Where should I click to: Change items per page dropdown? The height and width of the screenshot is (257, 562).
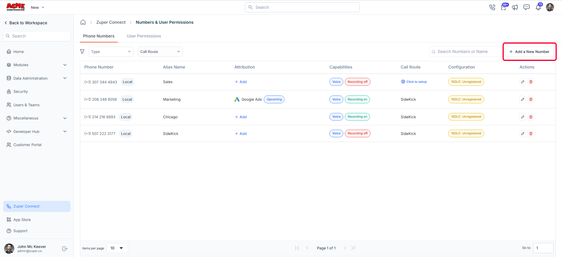coord(117,248)
